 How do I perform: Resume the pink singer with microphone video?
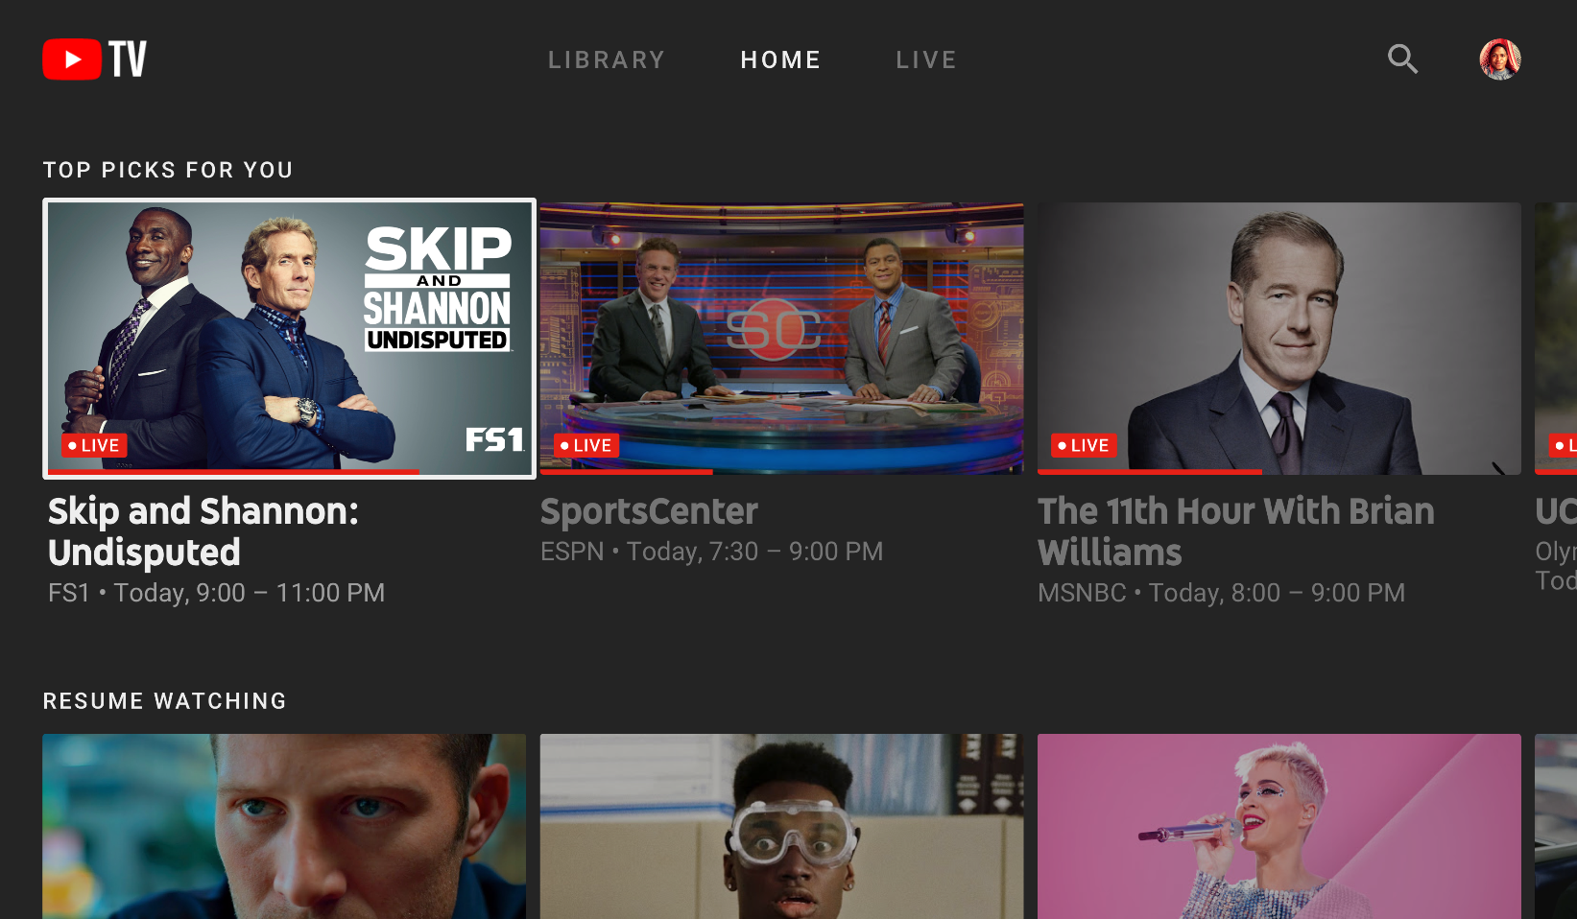point(1278,826)
